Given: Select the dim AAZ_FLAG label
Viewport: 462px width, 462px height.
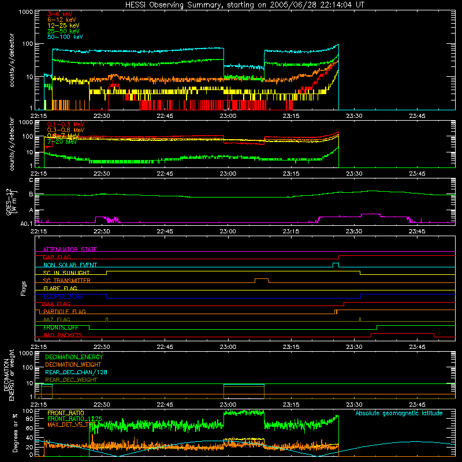Looking at the screenshot, I should click(x=57, y=319).
